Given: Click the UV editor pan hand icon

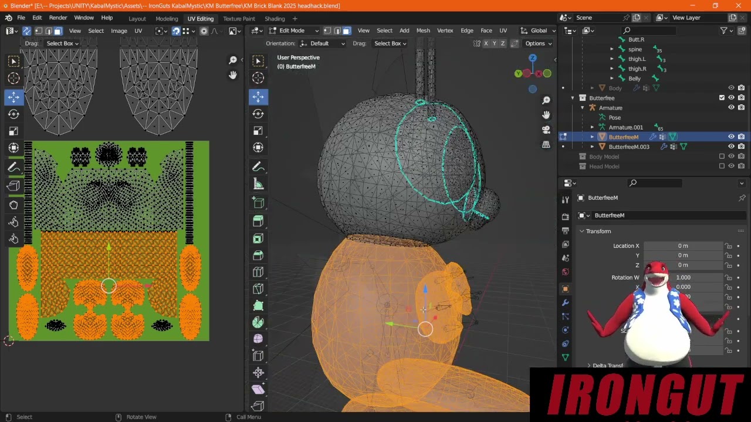Looking at the screenshot, I should point(233,74).
